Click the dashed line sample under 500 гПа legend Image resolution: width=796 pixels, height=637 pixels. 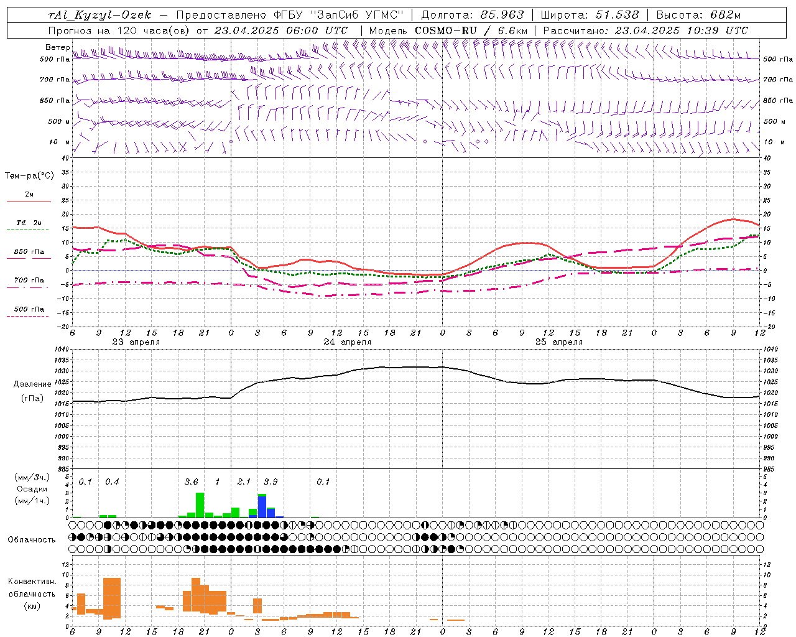[x=27, y=317]
